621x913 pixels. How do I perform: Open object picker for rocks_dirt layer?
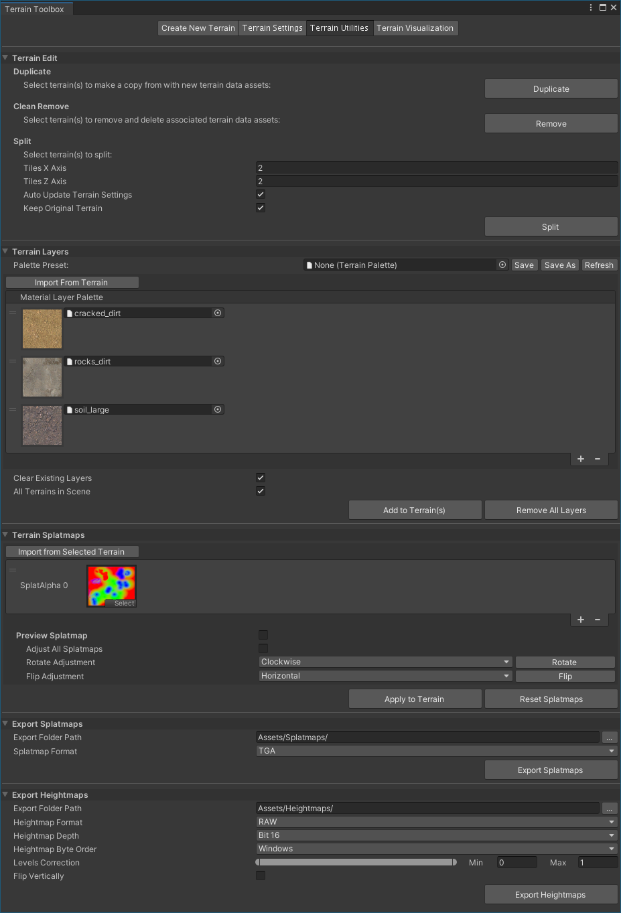(218, 361)
